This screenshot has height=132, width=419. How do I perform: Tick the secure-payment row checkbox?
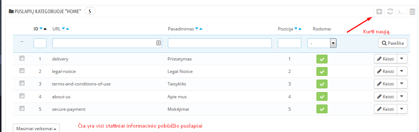point(22,109)
